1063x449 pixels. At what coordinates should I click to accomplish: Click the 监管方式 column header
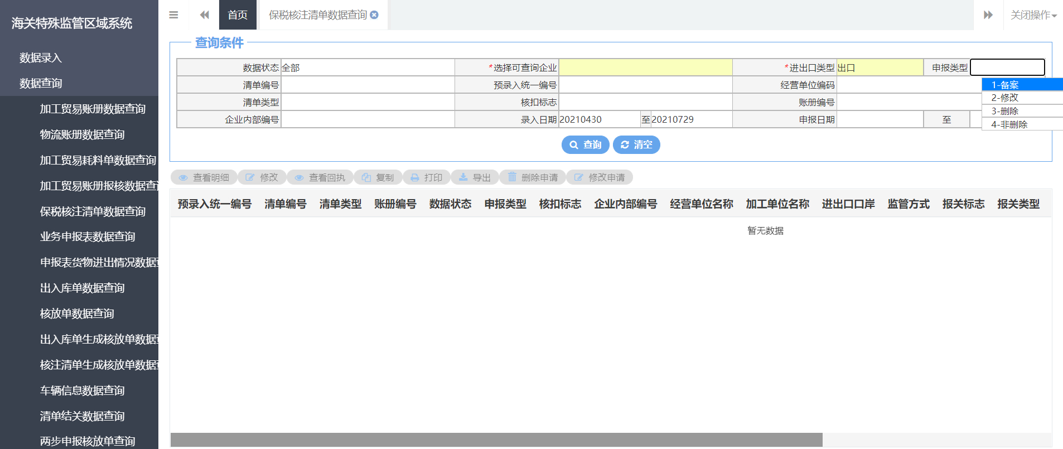[x=909, y=204]
